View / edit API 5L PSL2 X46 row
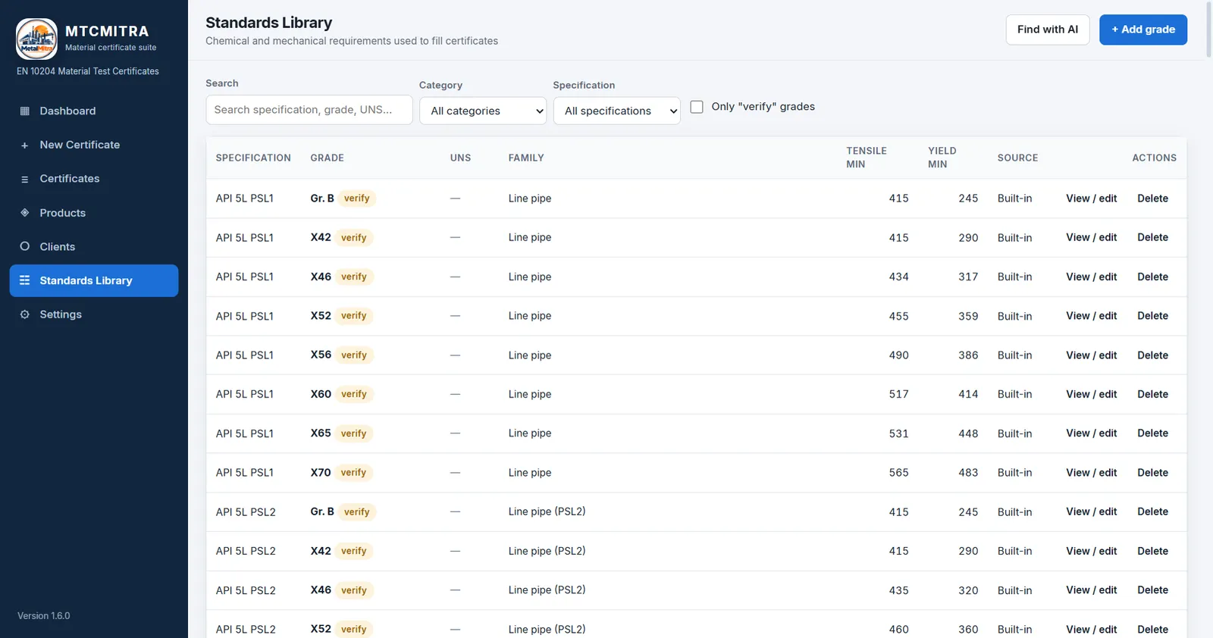 click(1091, 590)
